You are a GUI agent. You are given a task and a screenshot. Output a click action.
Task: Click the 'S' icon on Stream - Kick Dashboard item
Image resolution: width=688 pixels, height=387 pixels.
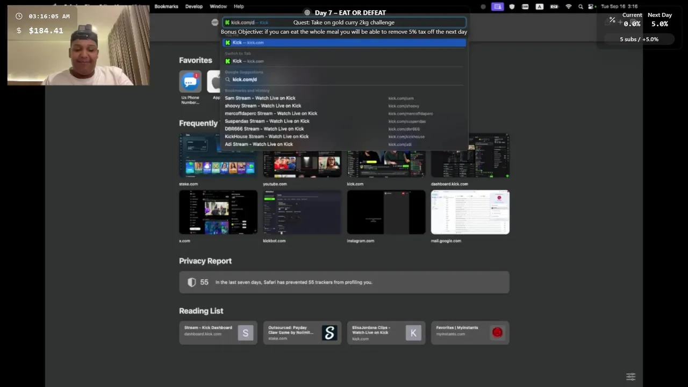click(245, 333)
